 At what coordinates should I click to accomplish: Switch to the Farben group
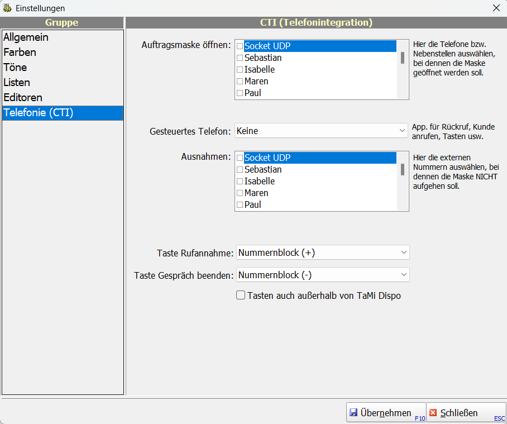coord(20,53)
